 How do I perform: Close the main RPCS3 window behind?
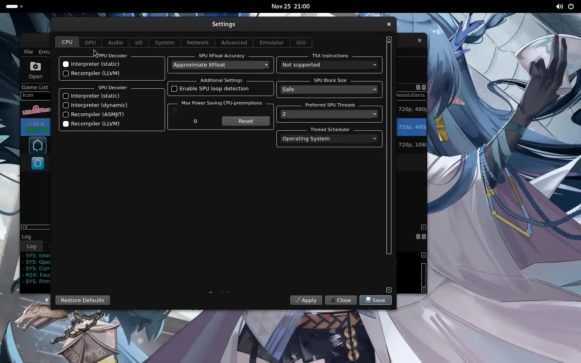point(420,40)
